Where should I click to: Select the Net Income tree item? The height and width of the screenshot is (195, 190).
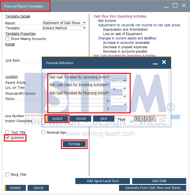[107, 21]
